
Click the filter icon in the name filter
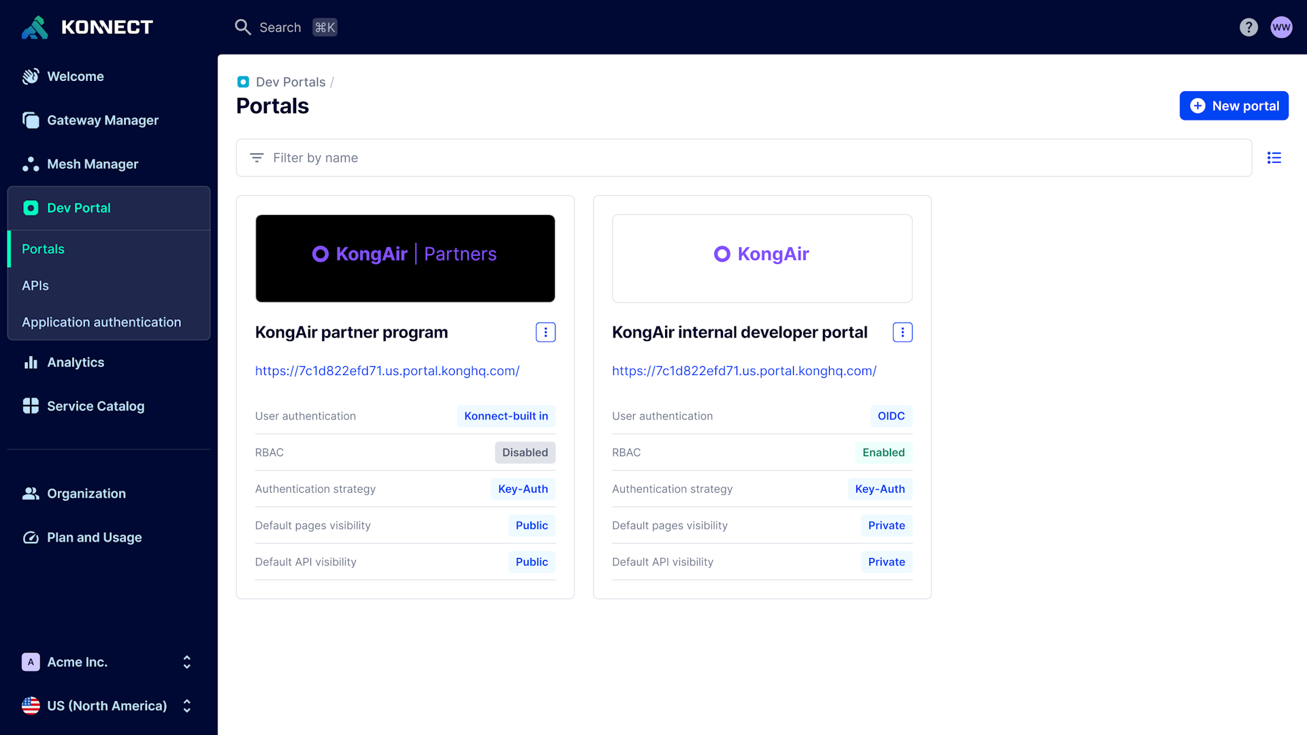pyautogui.click(x=257, y=157)
